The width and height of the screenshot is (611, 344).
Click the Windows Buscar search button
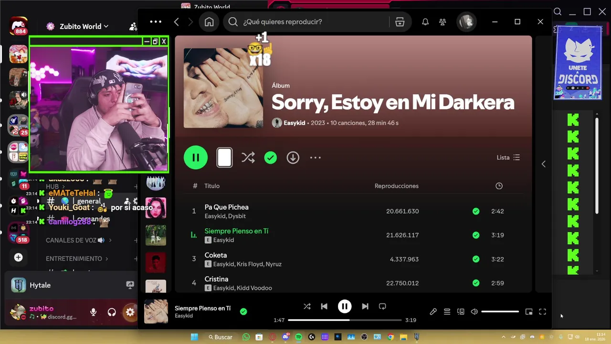click(220, 337)
